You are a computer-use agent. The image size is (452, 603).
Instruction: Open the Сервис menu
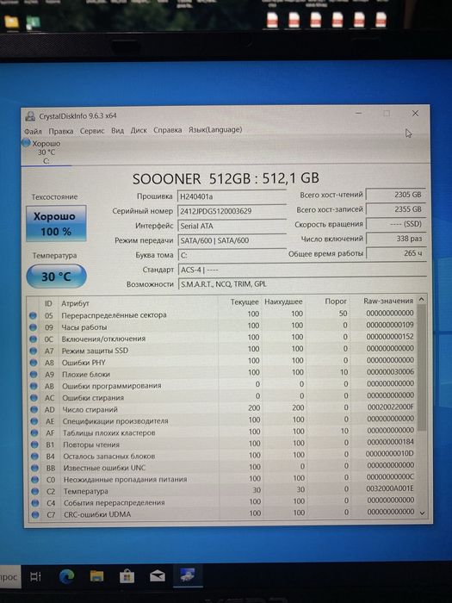coord(92,131)
